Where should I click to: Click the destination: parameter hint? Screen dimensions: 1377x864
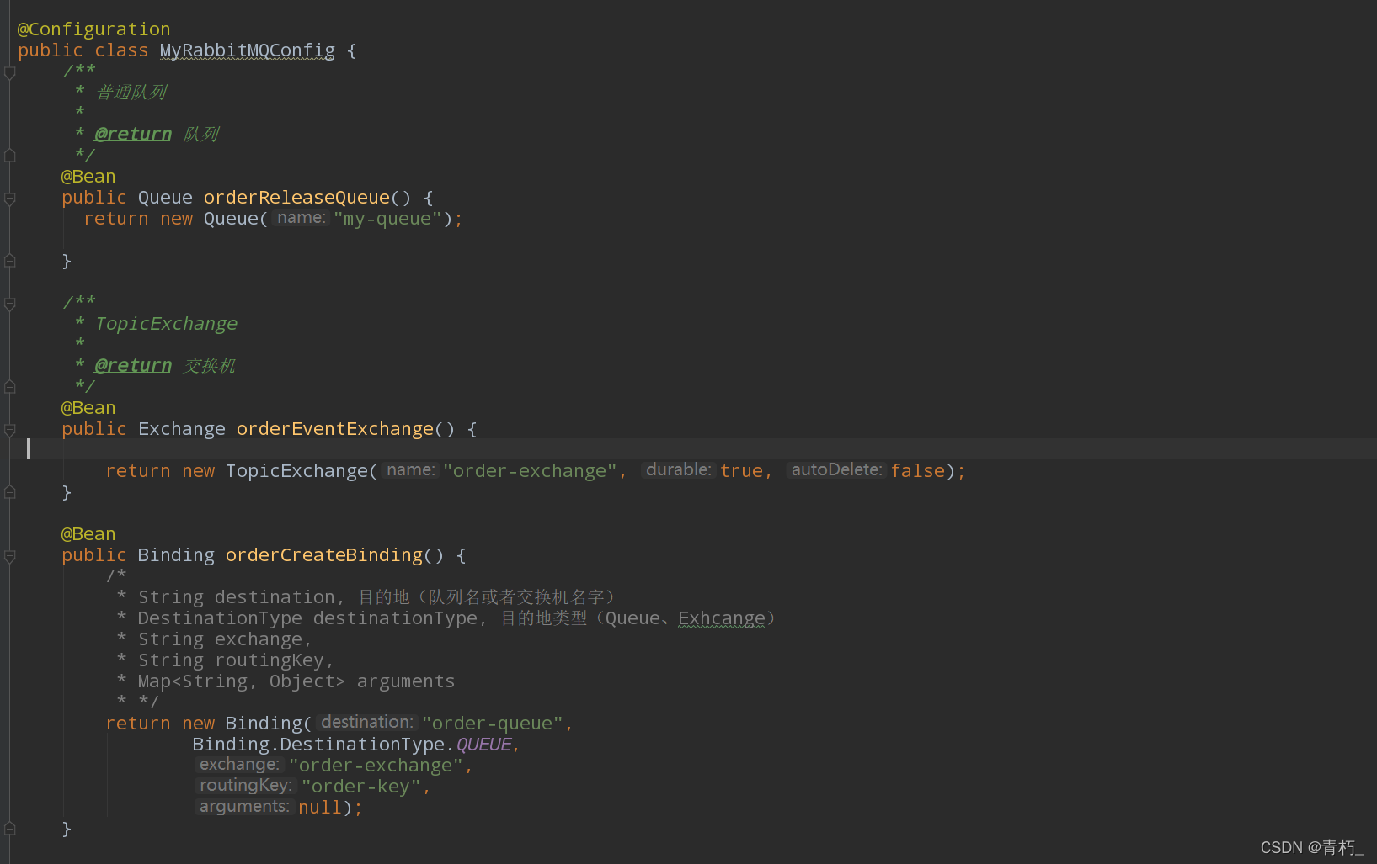tap(367, 723)
